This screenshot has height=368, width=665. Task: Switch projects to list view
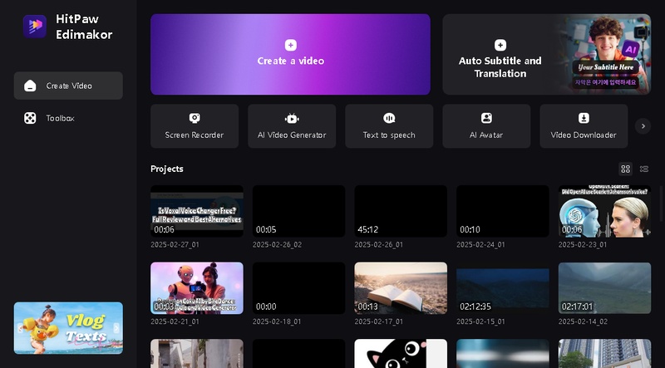644,169
